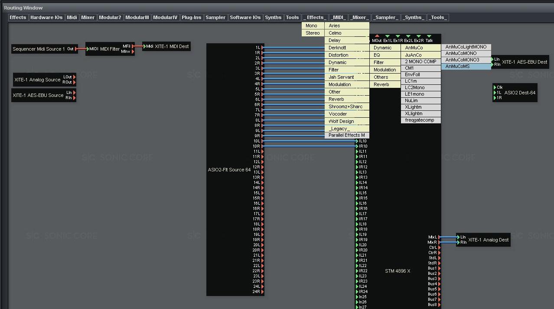554x309 pixels.
Task: Click LIn port of XITE-1 Analog Dest
Action: [458, 237]
